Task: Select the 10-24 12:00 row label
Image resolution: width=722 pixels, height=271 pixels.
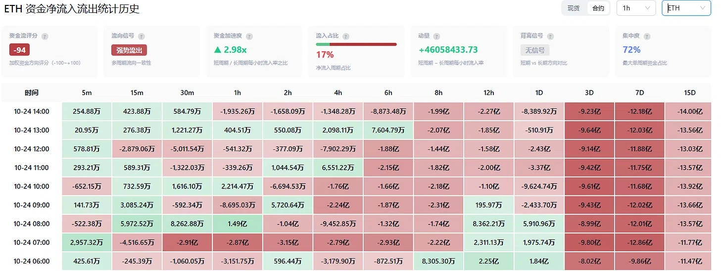Action: tap(32, 149)
